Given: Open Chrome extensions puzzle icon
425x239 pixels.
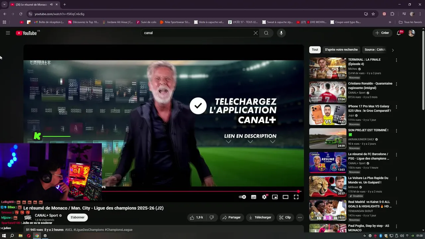Looking at the screenshot, I should coord(392,14).
